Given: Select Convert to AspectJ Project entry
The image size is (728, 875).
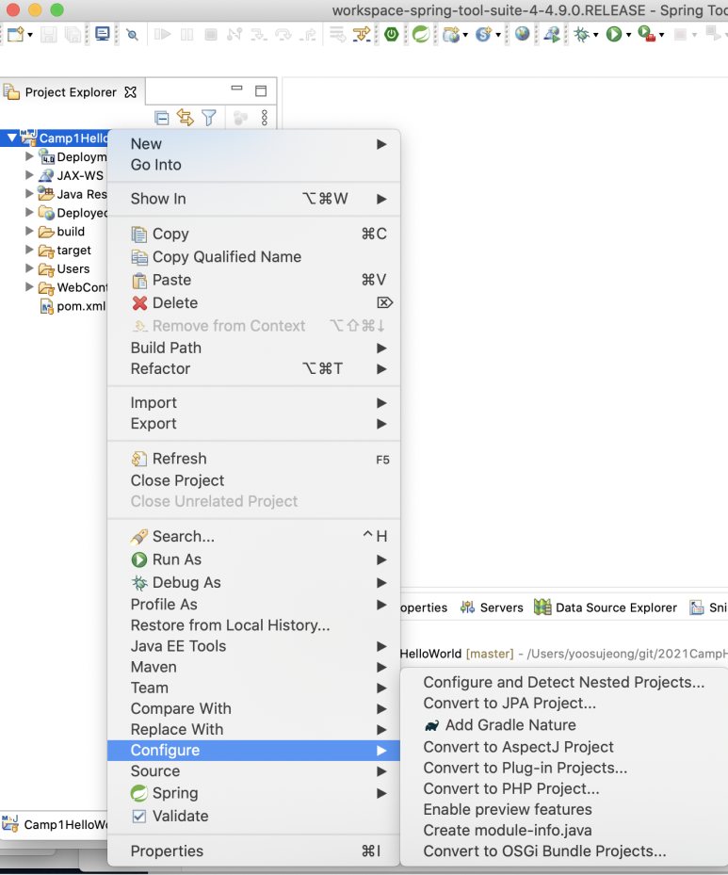Looking at the screenshot, I should [564, 747].
